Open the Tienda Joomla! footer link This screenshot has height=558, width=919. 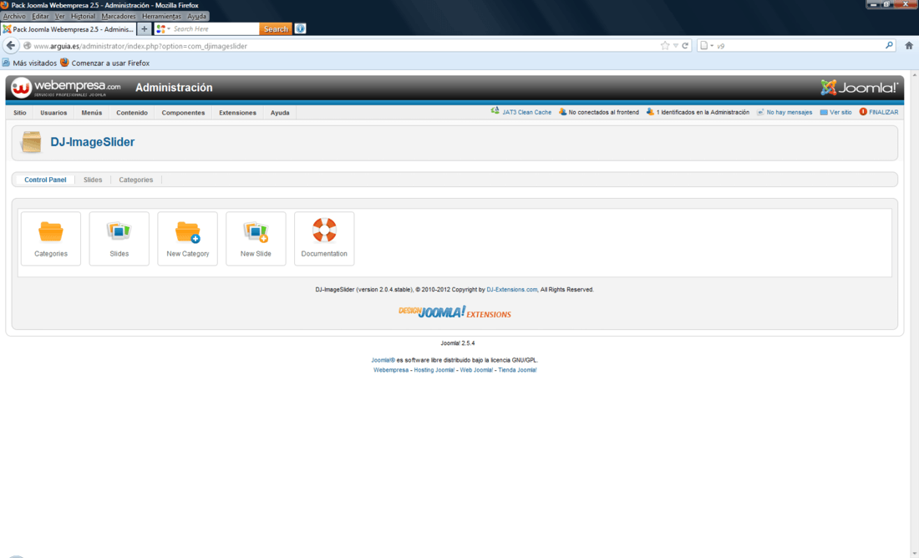(517, 370)
